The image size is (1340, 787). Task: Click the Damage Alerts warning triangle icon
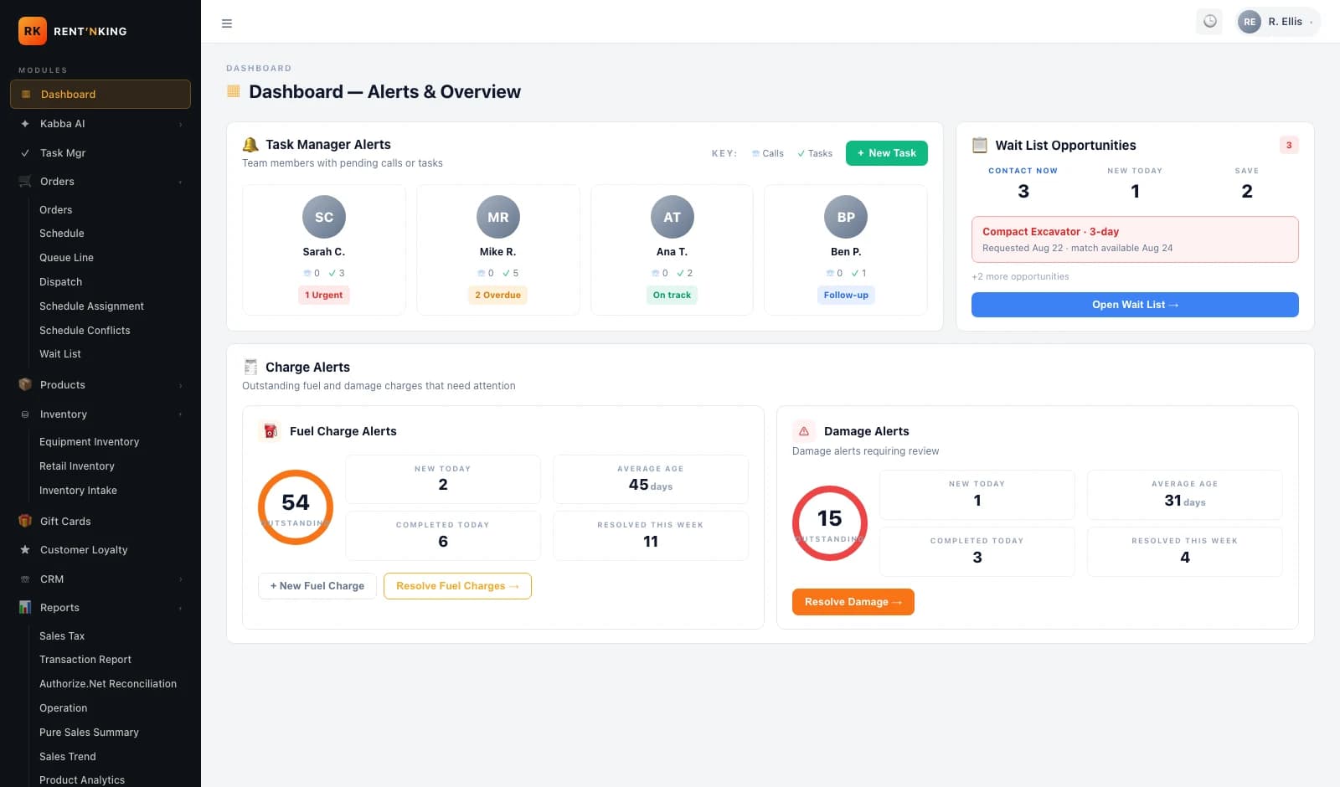click(804, 431)
